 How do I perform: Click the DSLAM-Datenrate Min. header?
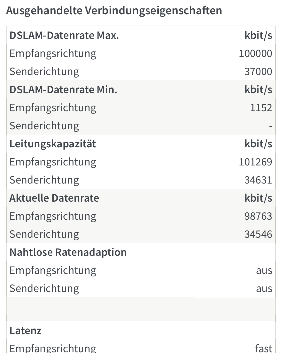(x=63, y=90)
